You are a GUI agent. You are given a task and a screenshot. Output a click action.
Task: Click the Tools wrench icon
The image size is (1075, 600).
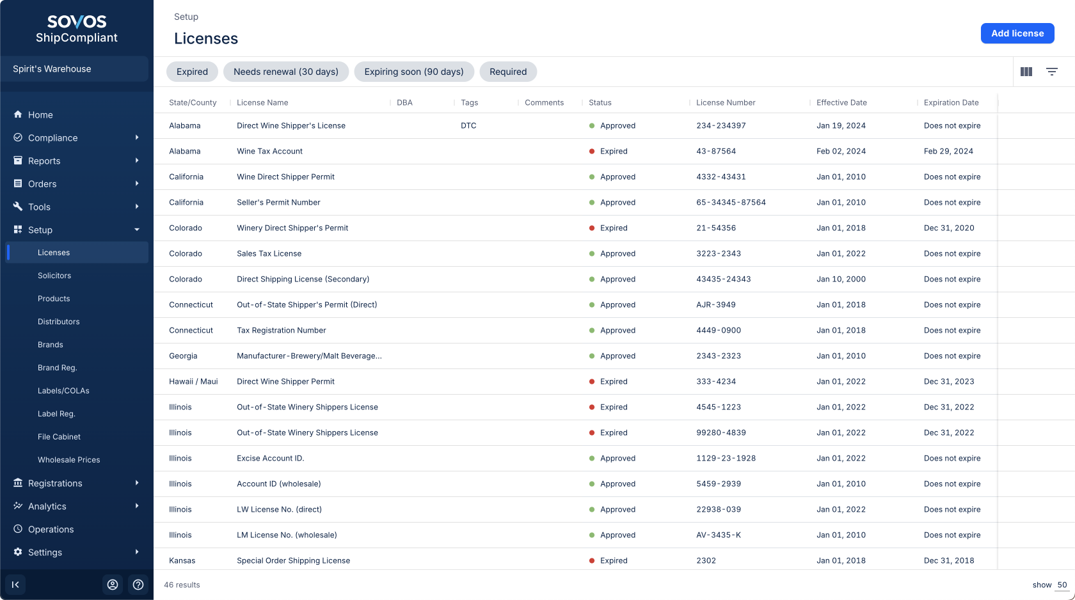18,207
